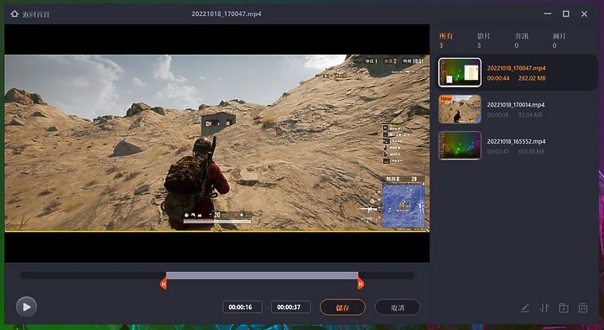Save the trimmed clip with 儲存

pyautogui.click(x=342, y=307)
